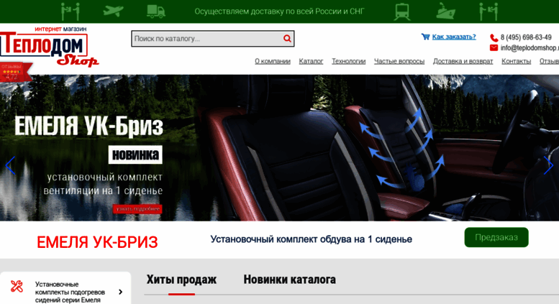Screen dimensions: 559x304
Task: Switch to 'Новинки каталога' tab
Action: tap(289, 280)
